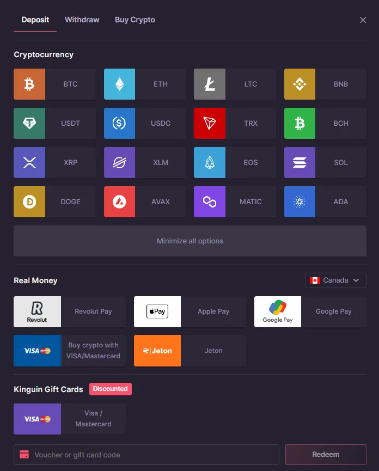Click the Apple Pay label

click(x=213, y=311)
